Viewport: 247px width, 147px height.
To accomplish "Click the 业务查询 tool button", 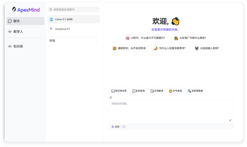I will coord(139,91).
